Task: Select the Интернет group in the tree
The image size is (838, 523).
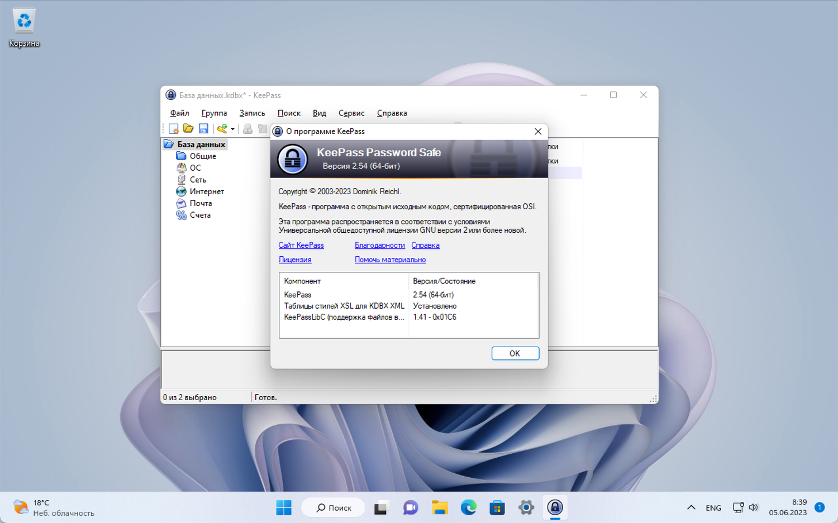Action: (207, 191)
